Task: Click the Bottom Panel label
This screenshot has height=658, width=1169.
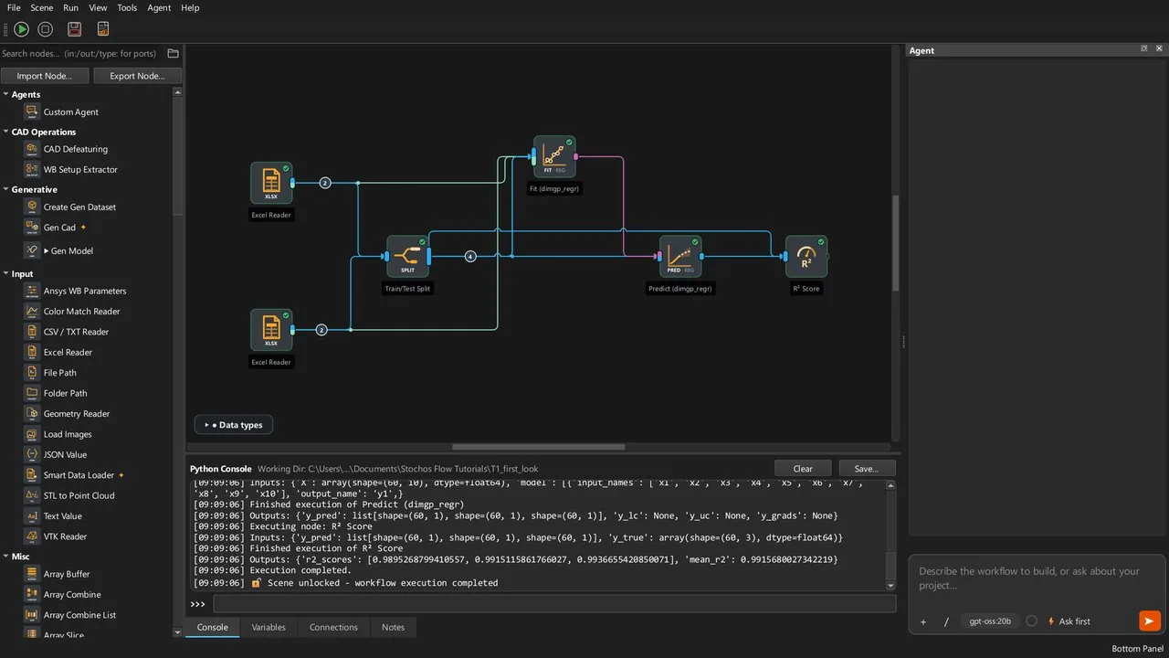Action: point(1138,649)
